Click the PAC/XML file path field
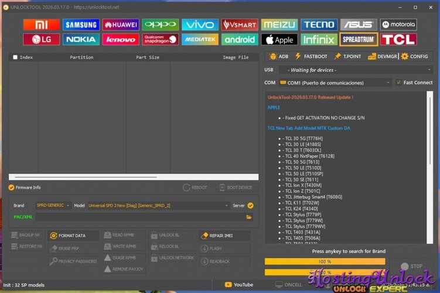Viewport: 440px width, 293px height. tap(141, 217)
